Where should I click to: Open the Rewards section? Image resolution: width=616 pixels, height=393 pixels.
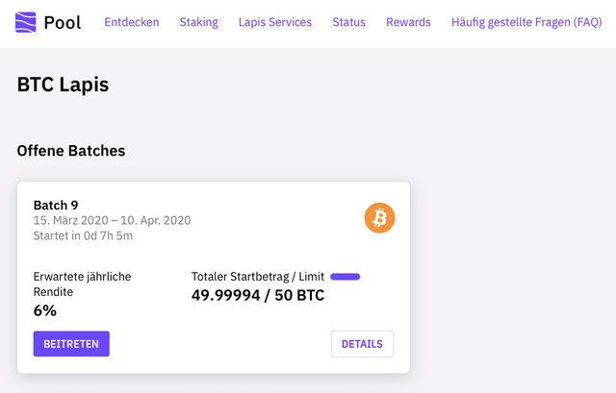[x=408, y=22]
